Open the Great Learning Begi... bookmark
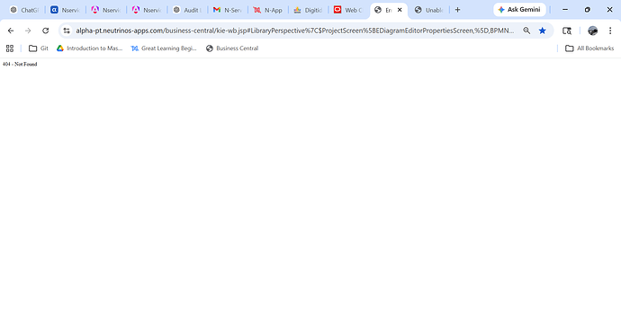621x325 pixels. [x=164, y=48]
